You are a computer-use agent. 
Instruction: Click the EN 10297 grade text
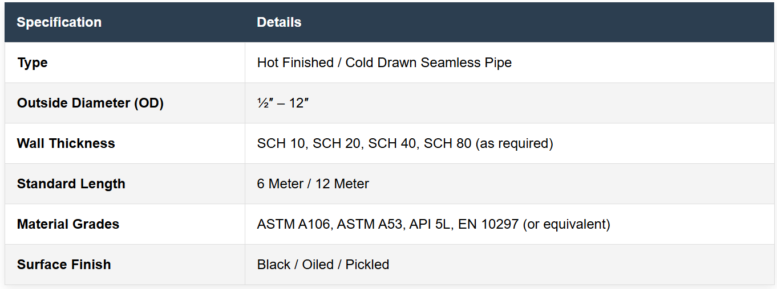click(482, 224)
